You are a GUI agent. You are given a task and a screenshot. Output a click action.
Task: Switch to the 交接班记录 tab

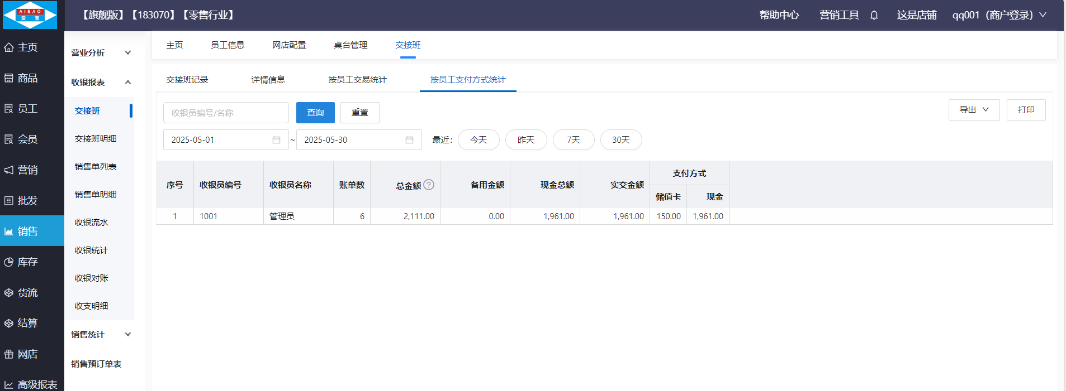pyautogui.click(x=187, y=80)
